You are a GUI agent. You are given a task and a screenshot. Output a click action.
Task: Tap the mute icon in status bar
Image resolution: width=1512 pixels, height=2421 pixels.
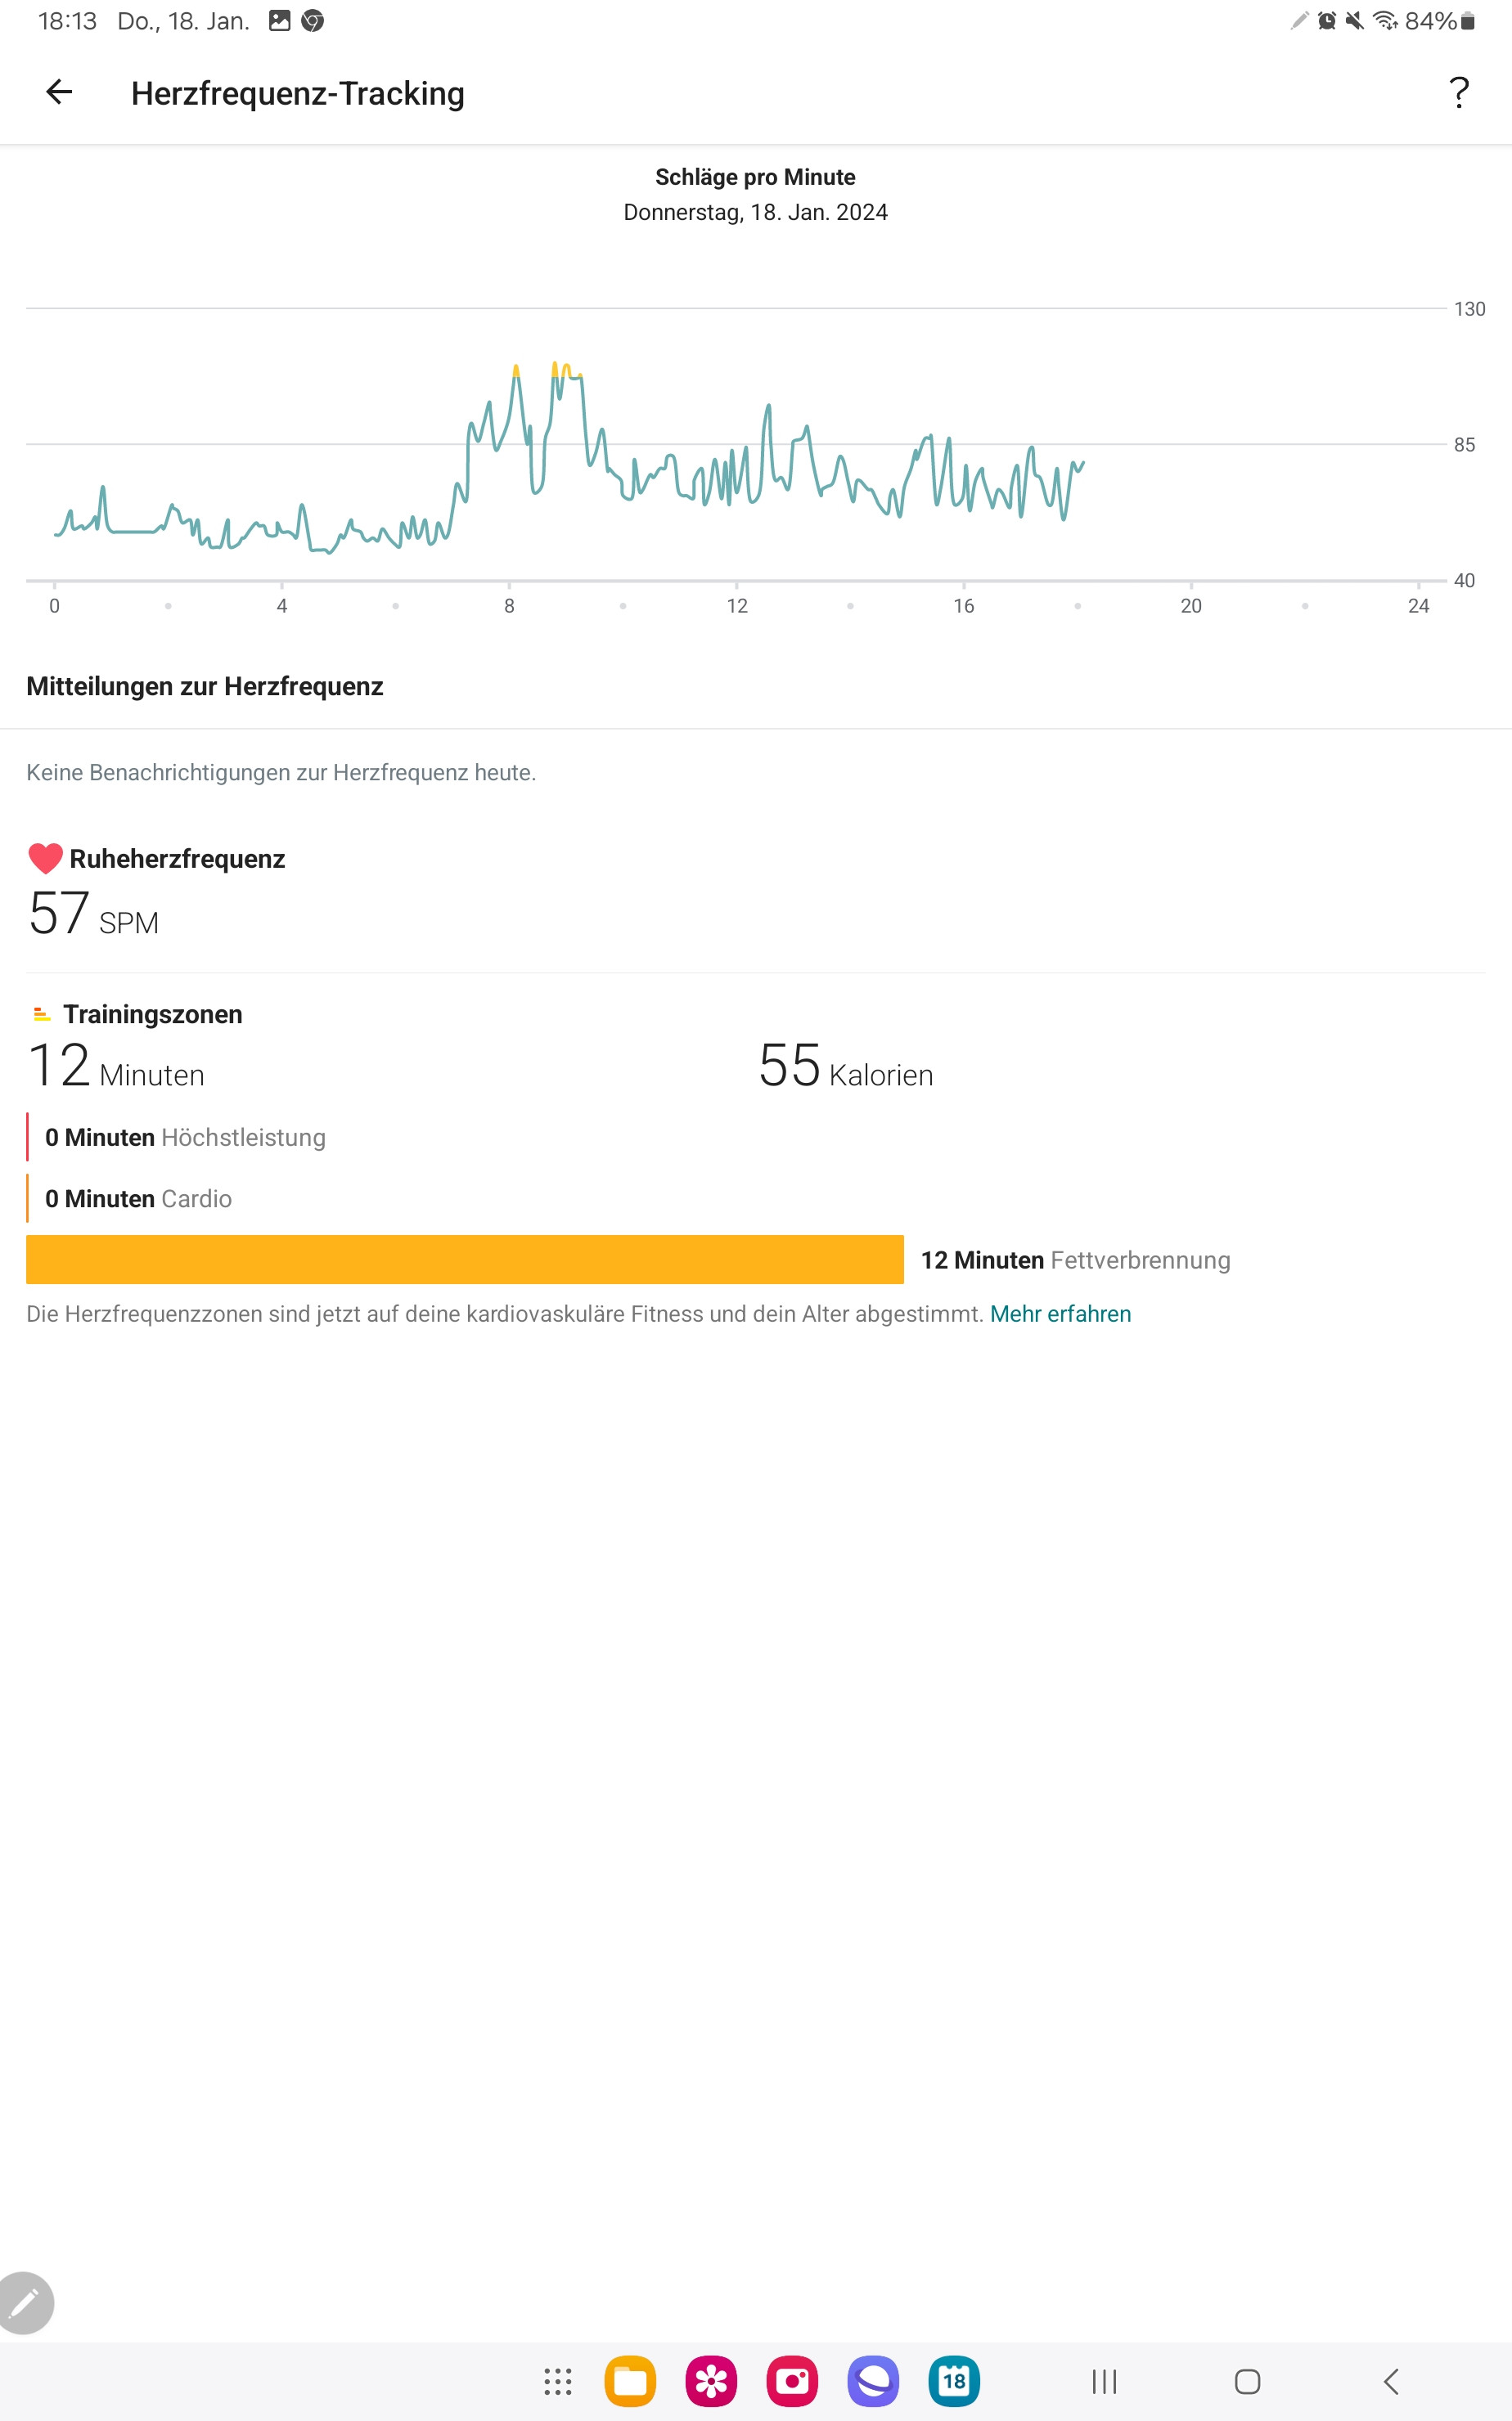coord(1354,21)
